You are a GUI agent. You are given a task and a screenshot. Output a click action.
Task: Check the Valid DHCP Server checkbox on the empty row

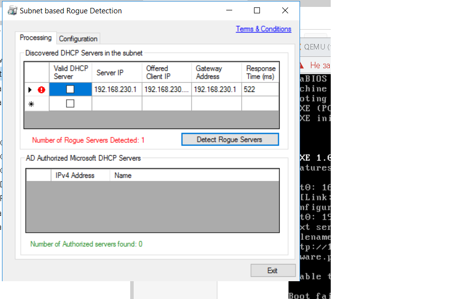69,103
